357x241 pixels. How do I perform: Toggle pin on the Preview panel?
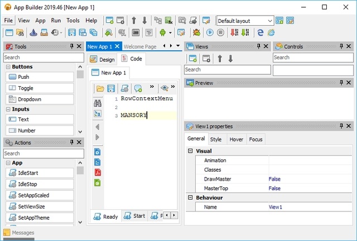pyautogui.click(x=342, y=83)
